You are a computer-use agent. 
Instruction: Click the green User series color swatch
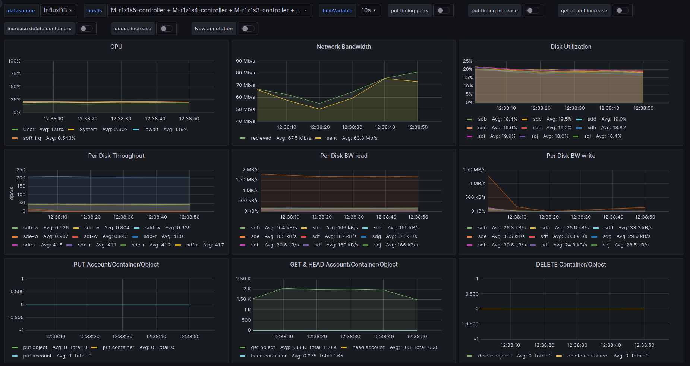tap(15, 130)
